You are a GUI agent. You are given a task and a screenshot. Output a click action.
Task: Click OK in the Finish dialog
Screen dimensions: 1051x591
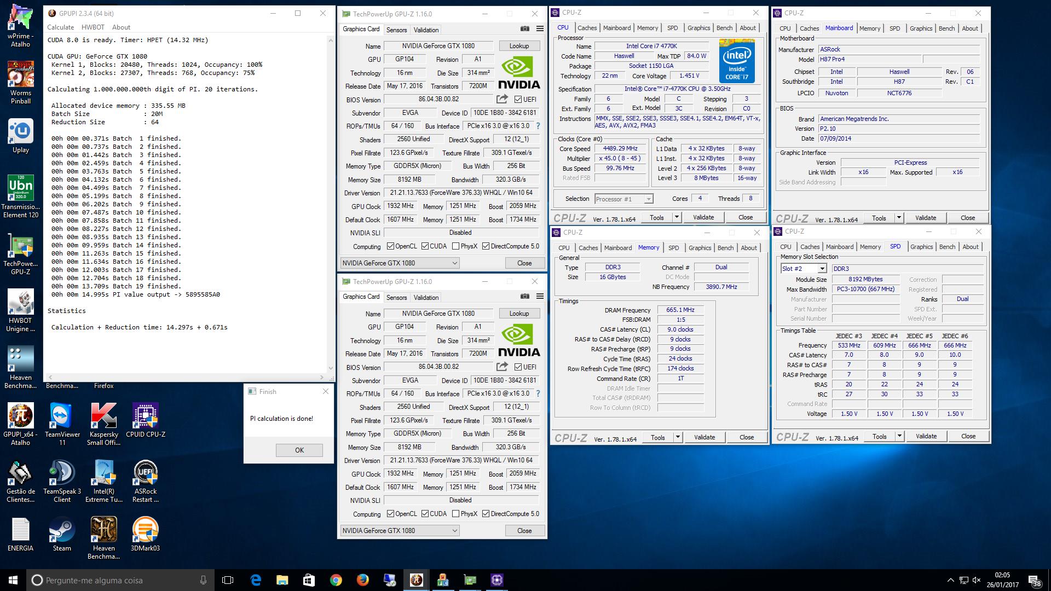(299, 450)
